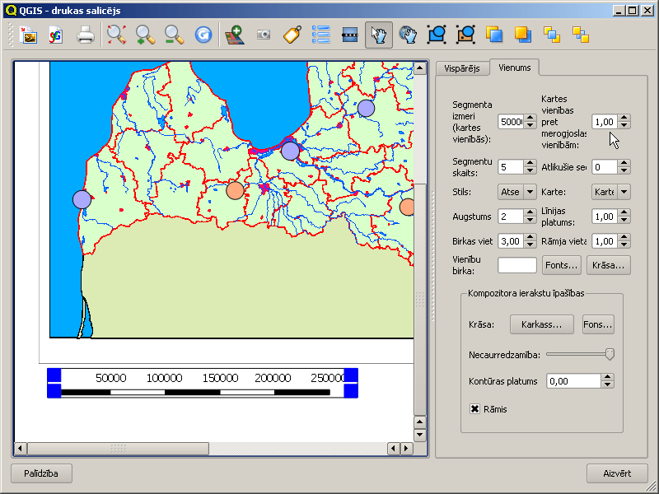This screenshot has height=494, width=659.
Task: Click export as SVG icon
Action: pos(55,35)
